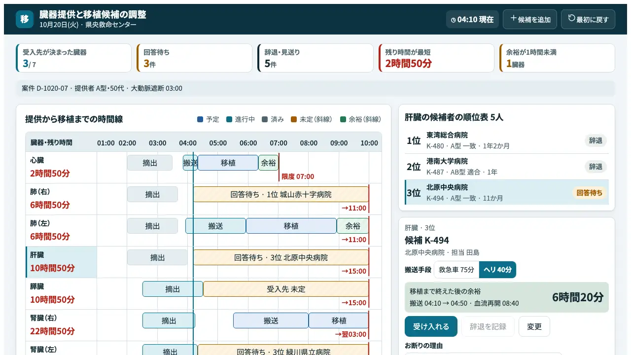Select 心臓 移植 timeline block
The height and width of the screenshot is (355, 631).
click(228, 163)
